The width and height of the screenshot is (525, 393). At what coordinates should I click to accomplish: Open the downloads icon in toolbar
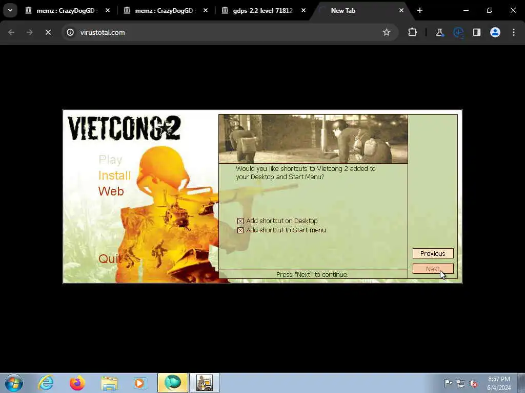point(458,32)
